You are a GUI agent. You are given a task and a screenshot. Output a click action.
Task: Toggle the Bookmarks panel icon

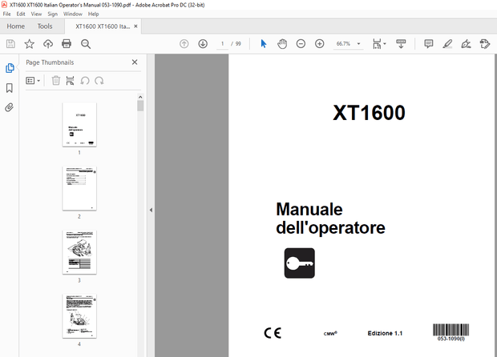coord(10,87)
